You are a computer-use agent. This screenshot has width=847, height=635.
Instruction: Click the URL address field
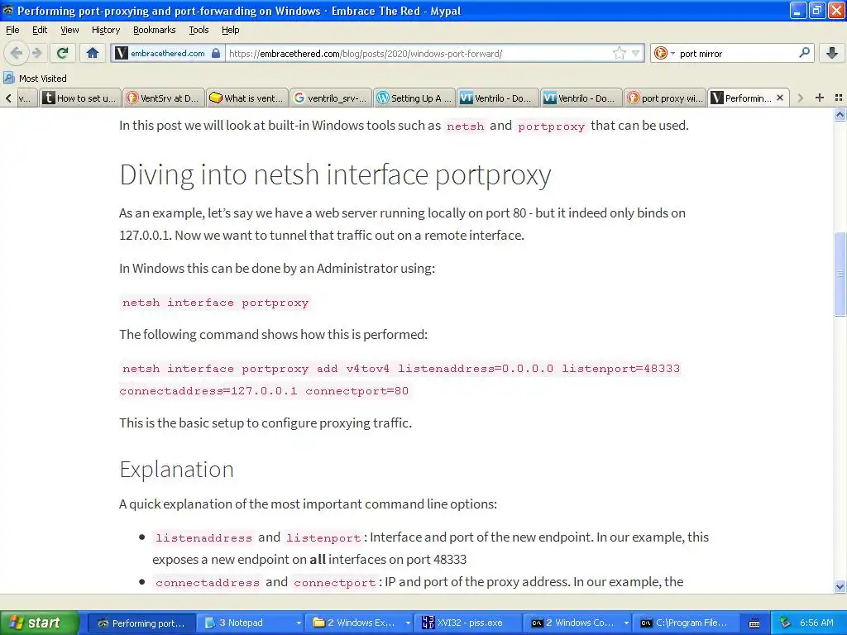(x=419, y=53)
